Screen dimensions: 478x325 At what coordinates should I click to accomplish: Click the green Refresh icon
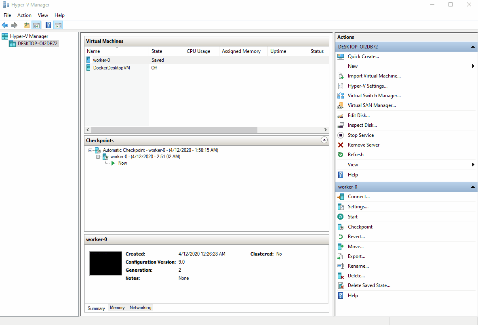pos(341,155)
